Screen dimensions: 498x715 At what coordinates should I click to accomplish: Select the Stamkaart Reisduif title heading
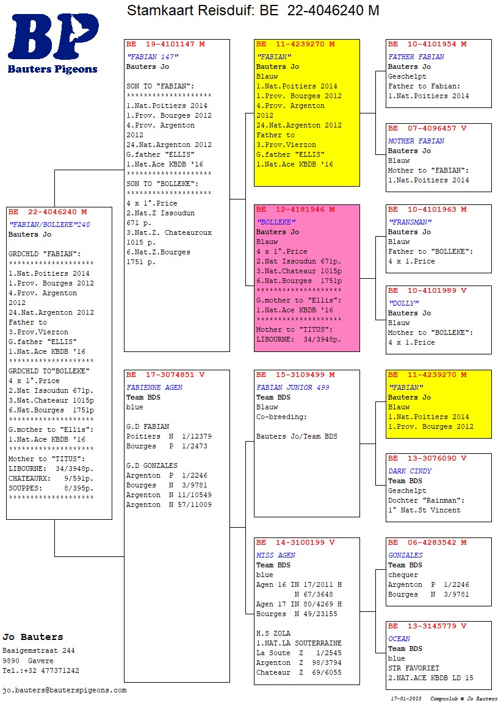click(x=253, y=10)
